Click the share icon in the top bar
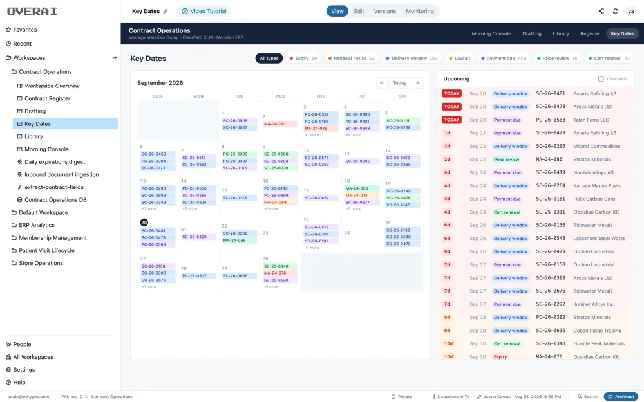644x402 pixels. point(601,11)
